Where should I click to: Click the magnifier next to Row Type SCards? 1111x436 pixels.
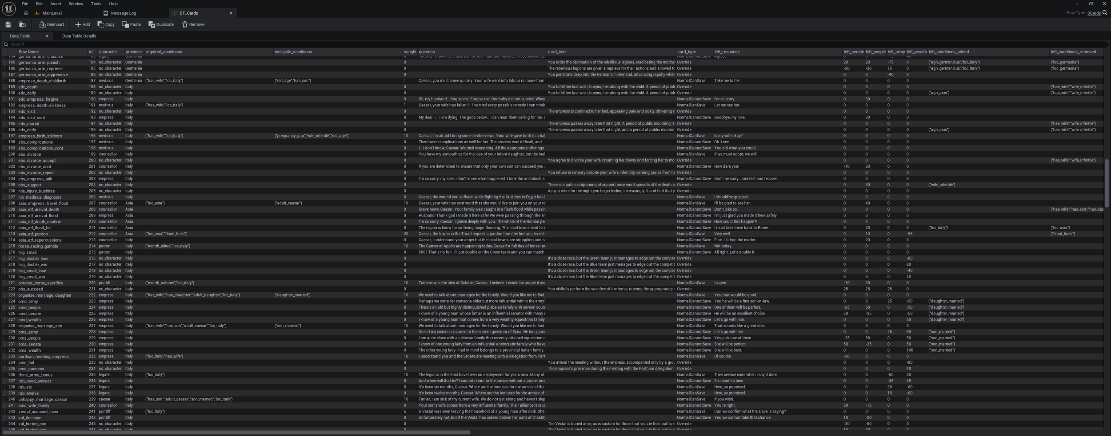1105,13
